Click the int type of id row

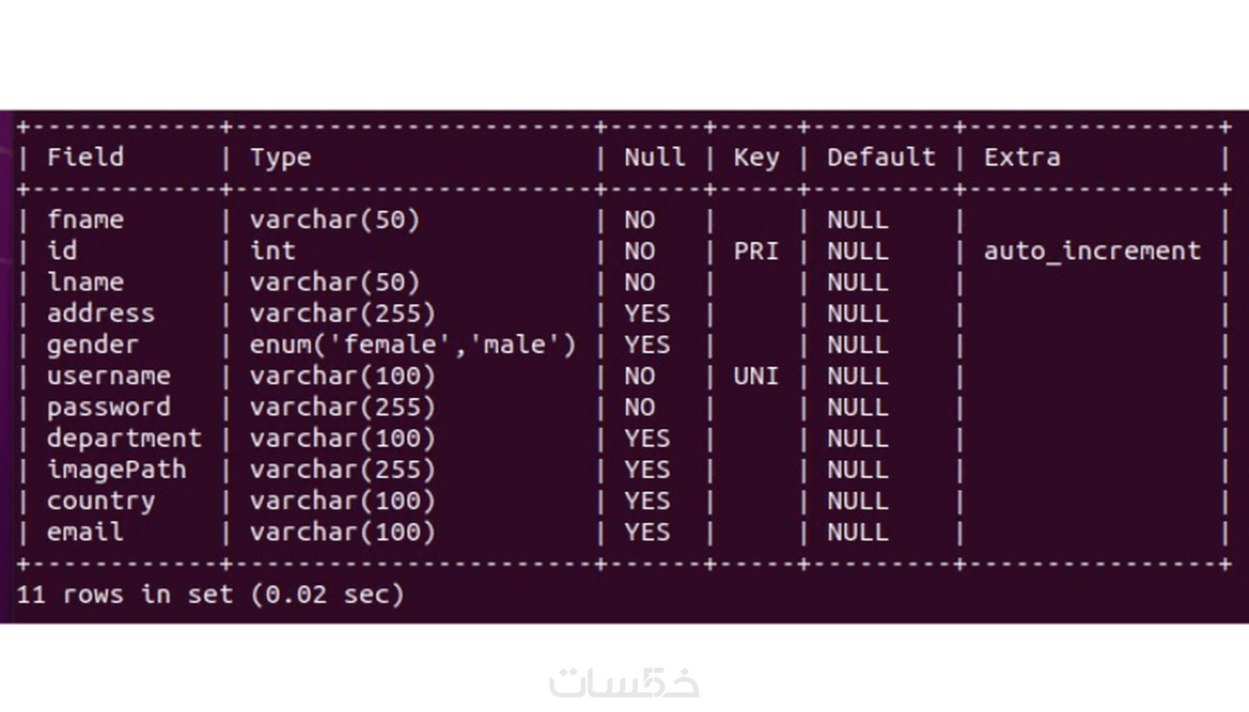273,251
